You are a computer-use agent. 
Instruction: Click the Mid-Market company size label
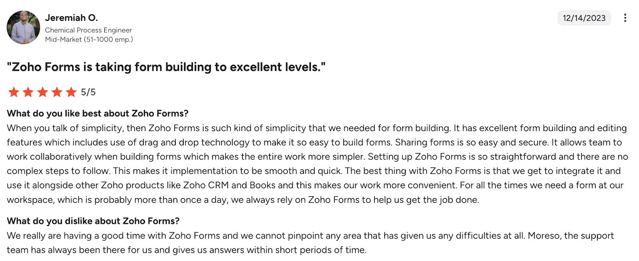89,39
